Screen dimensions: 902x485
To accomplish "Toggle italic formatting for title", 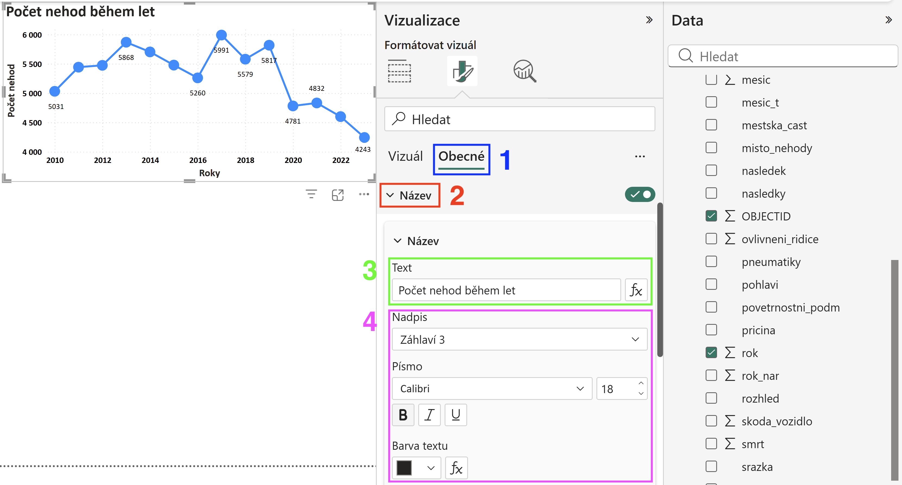I will coord(429,415).
